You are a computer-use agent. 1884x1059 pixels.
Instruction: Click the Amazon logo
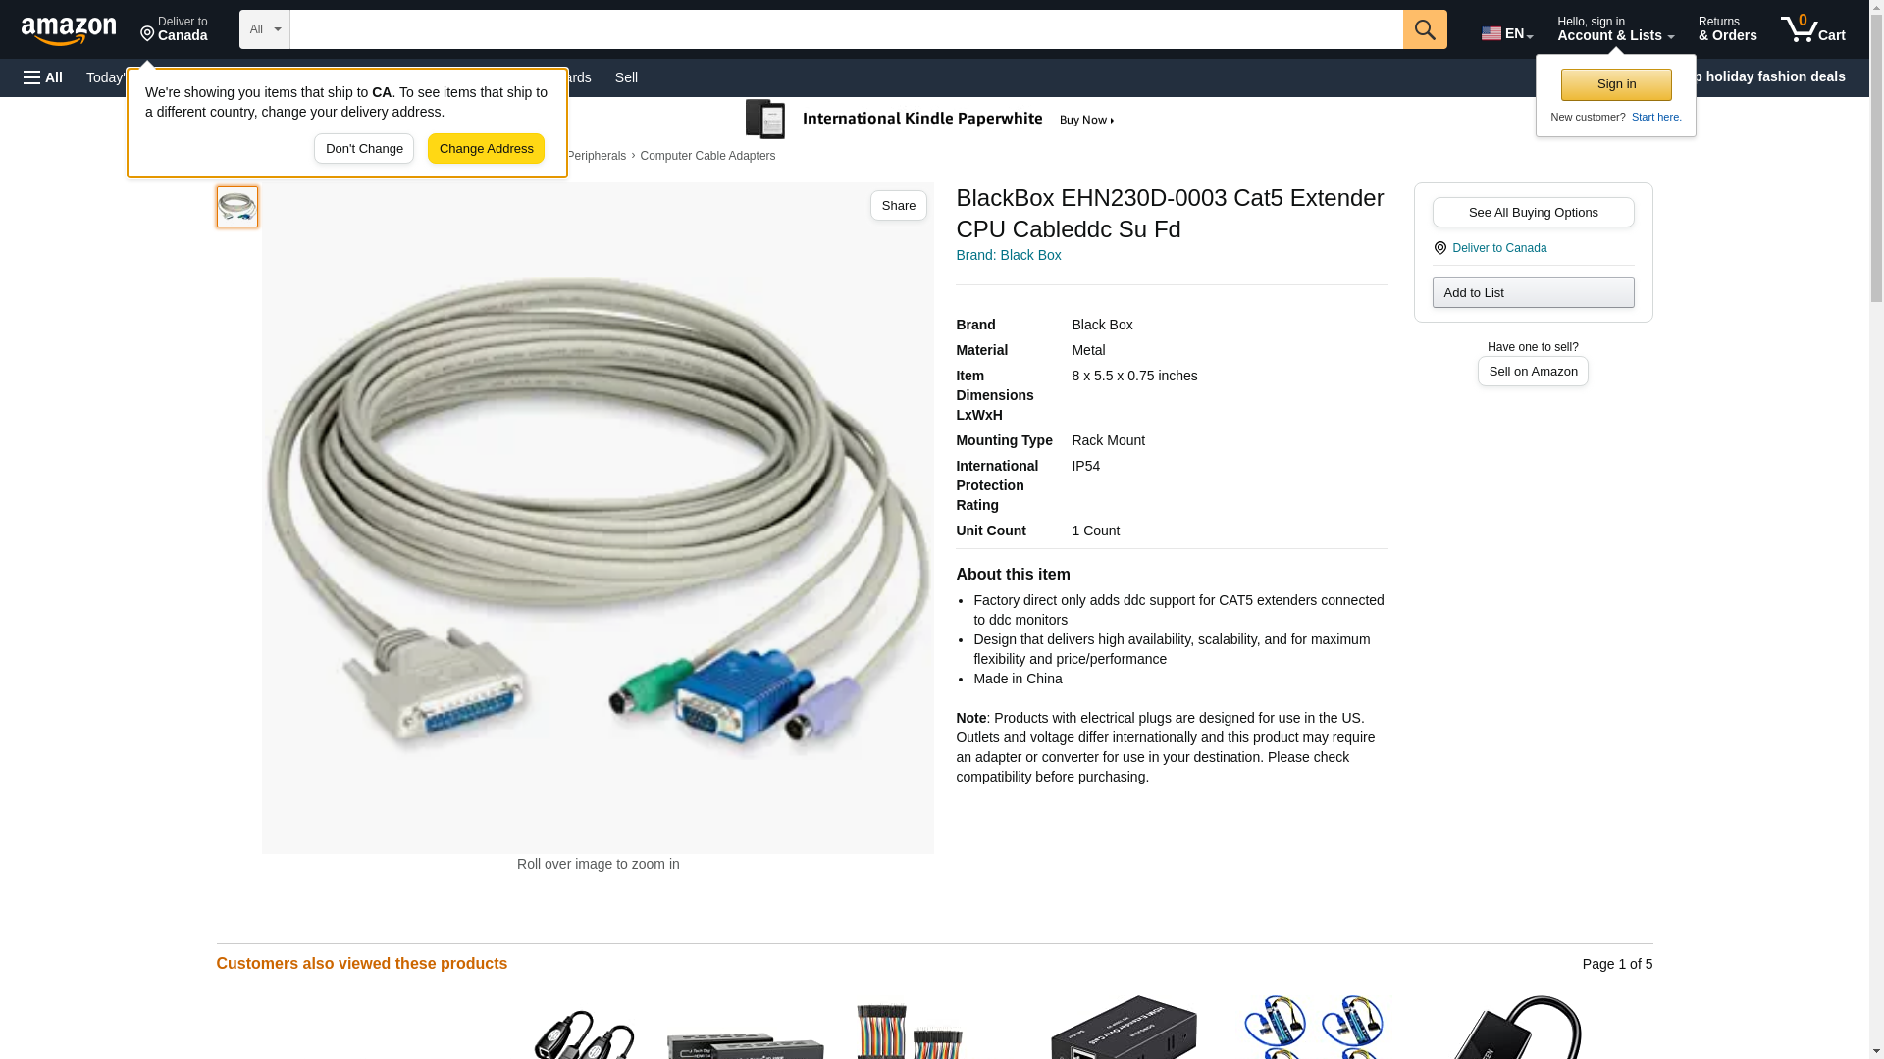point(69,30)
